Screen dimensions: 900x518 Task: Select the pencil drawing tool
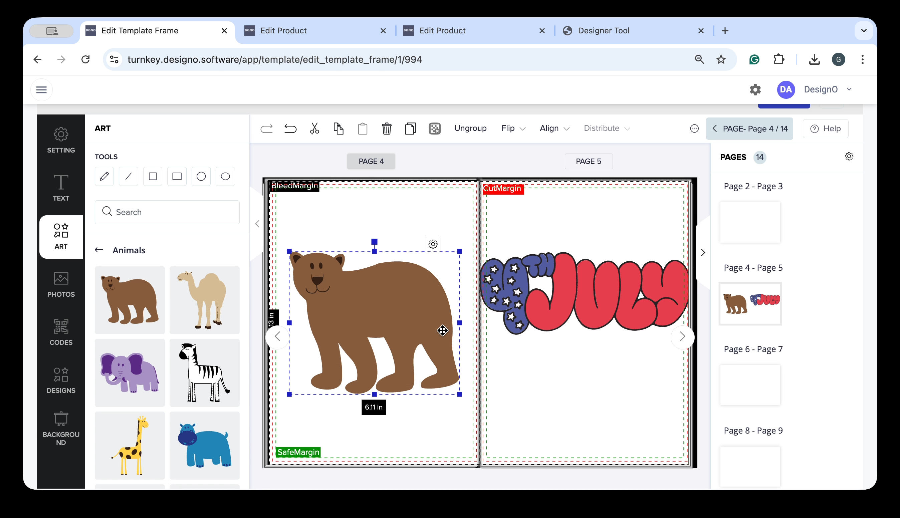(104, 177)
